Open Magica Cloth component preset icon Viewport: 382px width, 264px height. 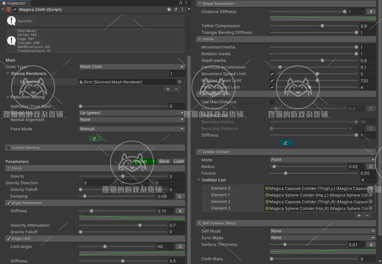176,9
